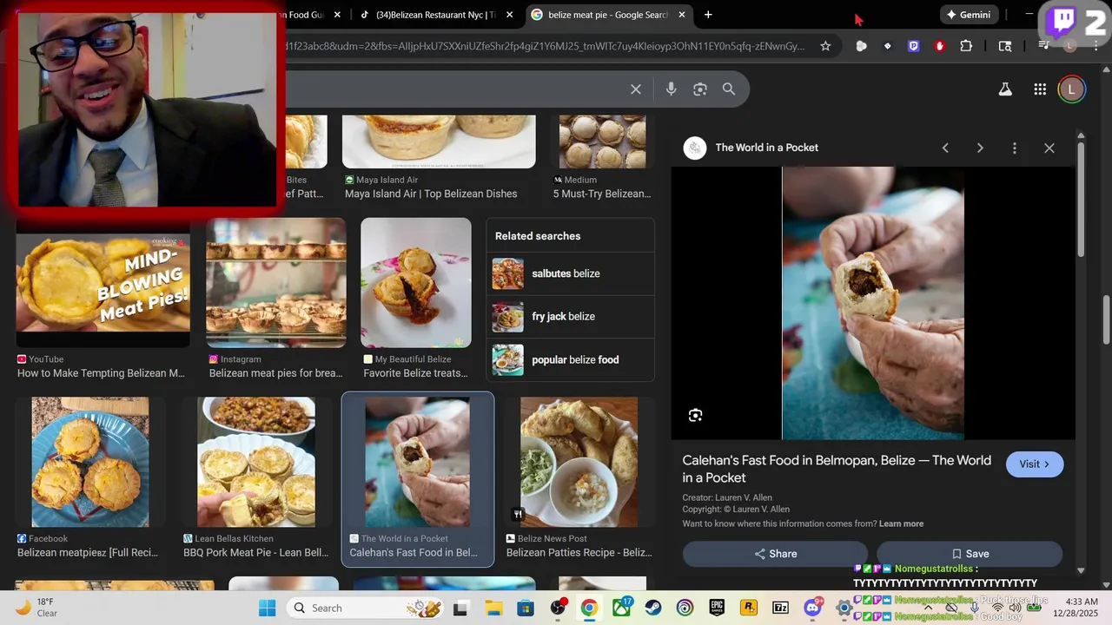The width and height of the screenshot is (1112, 625).
Task: Click the red hand ad-blocker extension
Action: 940,46
